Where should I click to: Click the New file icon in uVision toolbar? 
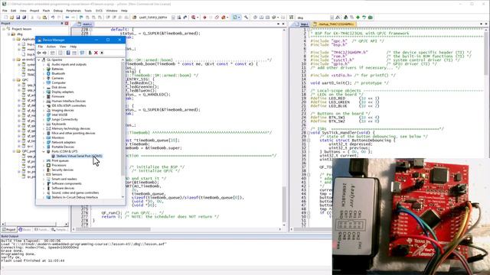pyautogui.click(x=5, y=18)
